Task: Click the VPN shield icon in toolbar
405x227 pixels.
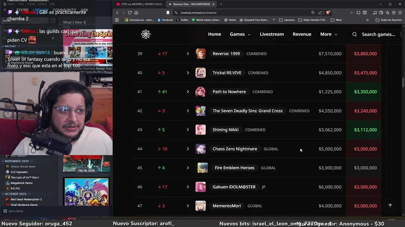Action: (x=394, y=13)
